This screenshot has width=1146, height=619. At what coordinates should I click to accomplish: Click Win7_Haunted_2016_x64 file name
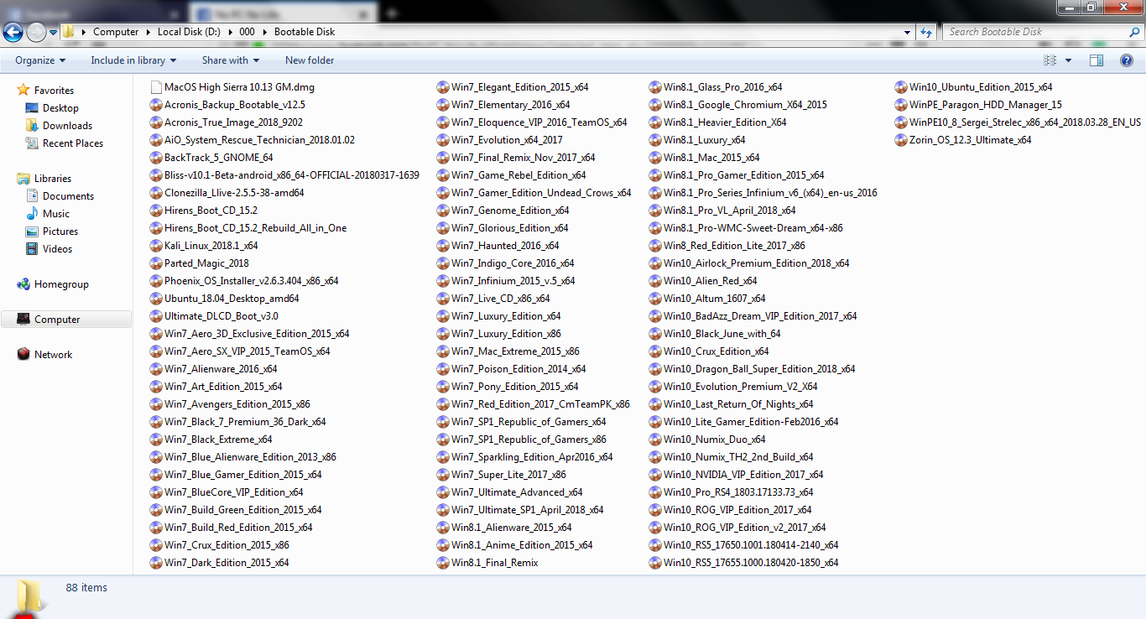tap(505, 246)
